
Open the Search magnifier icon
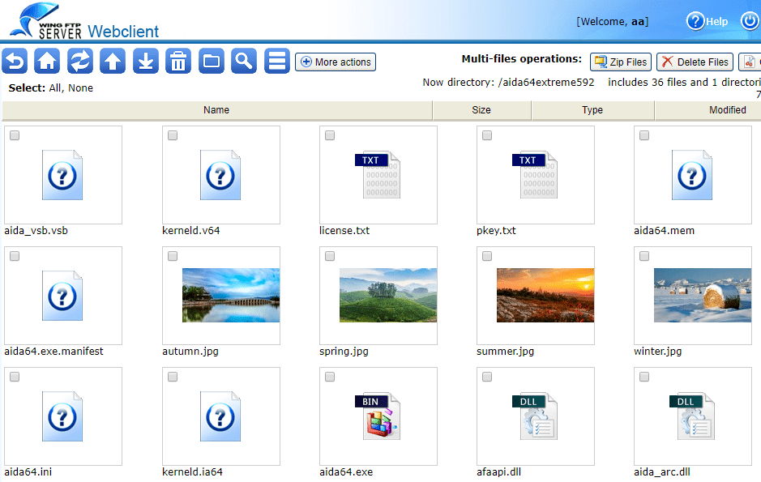pos(244,61)
